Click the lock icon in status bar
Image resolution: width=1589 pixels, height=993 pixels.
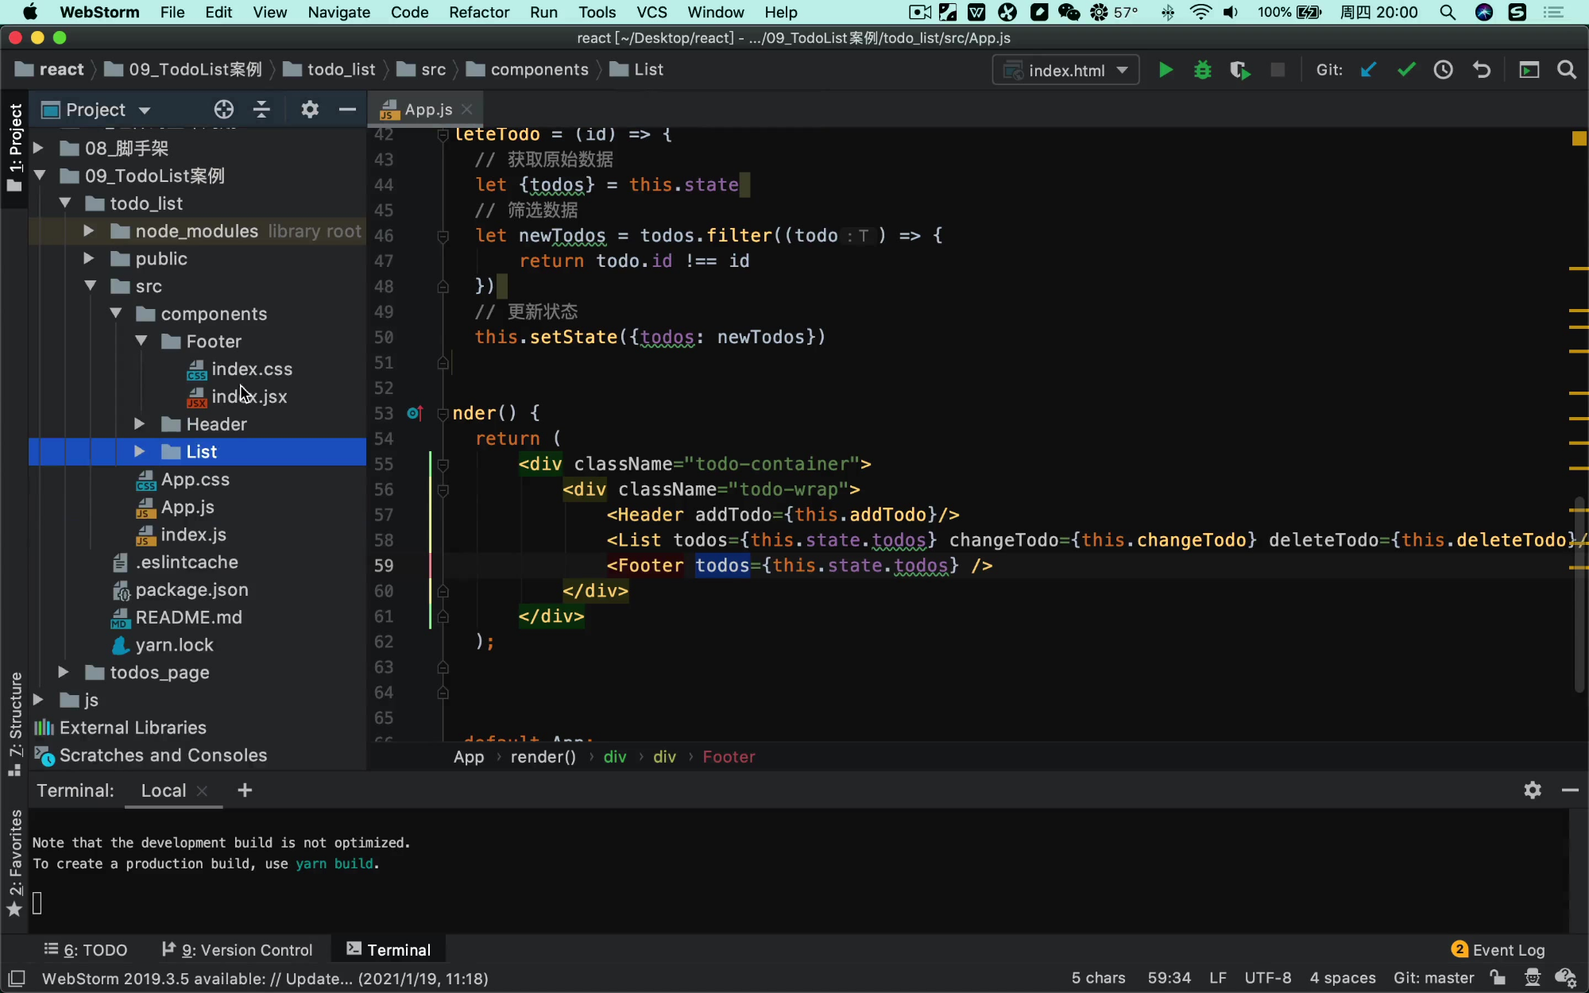point(1498,978)
